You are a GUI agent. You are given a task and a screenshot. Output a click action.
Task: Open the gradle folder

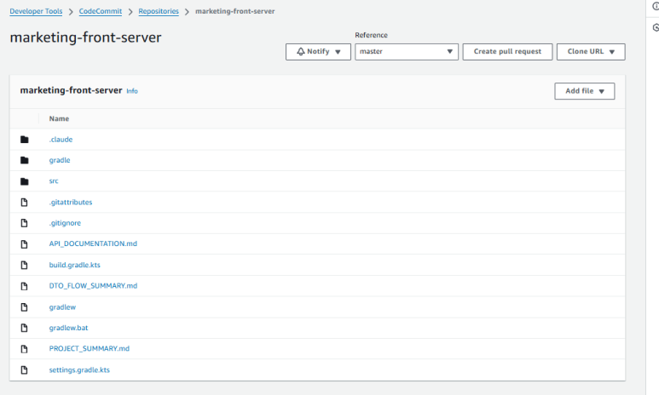point(60,160)
